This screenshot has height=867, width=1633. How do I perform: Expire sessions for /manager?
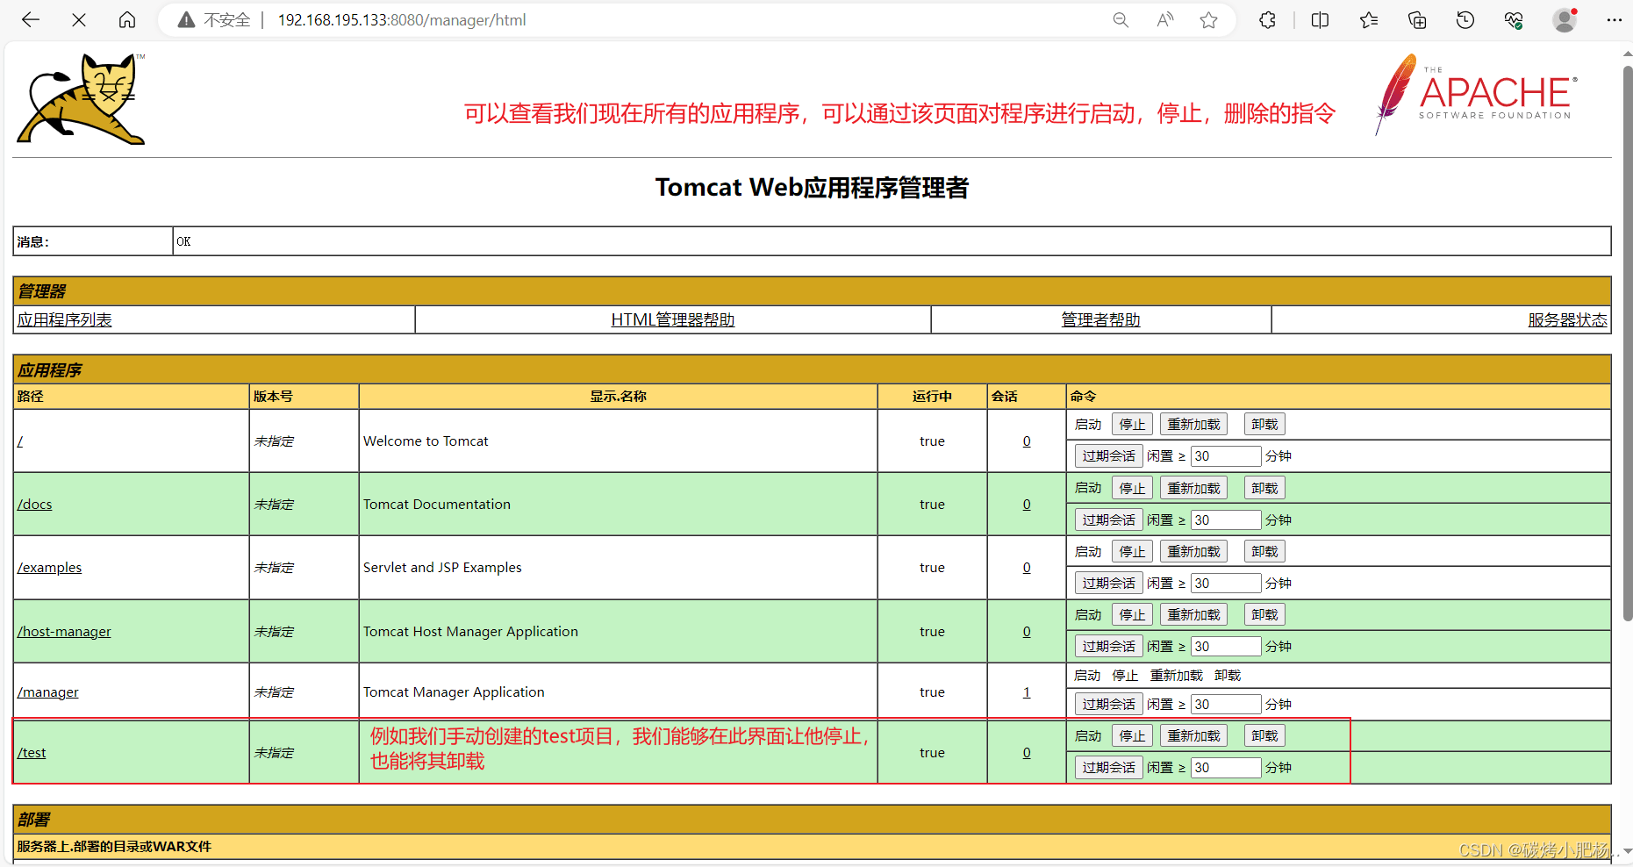pos(1109,705)
